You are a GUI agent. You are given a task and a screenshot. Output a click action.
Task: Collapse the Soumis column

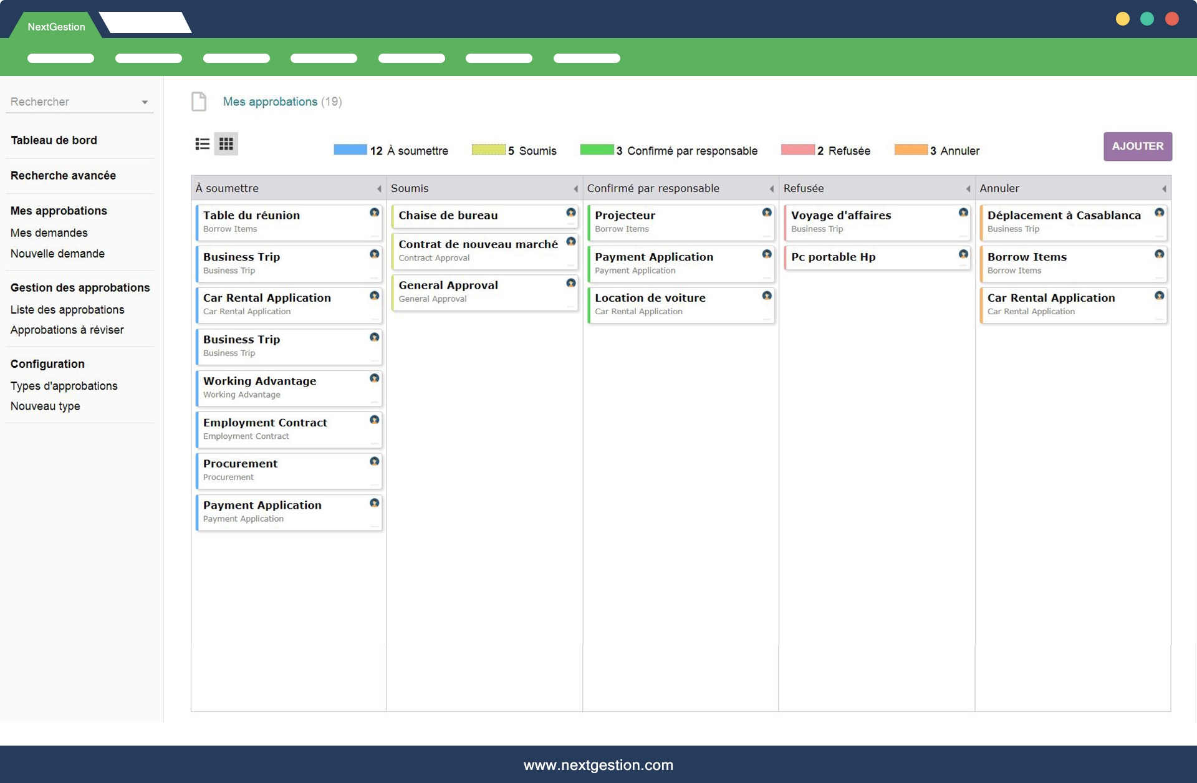[x=575, y=188]
